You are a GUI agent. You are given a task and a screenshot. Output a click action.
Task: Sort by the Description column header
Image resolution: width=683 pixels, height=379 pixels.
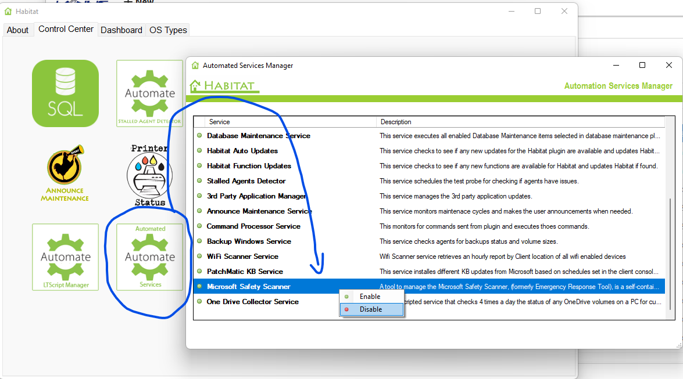click(520, 122)
